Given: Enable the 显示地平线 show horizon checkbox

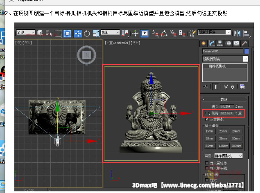Looking at the screenshot, I should (x=207, y=168).
